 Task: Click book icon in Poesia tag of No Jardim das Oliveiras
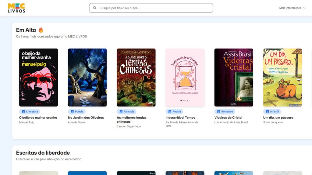point(72,112)
